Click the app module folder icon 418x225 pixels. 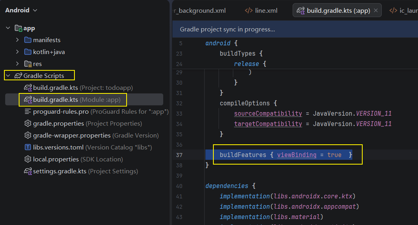18,28
